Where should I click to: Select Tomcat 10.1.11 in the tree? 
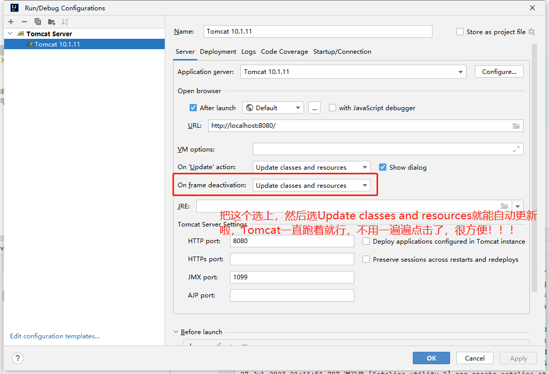tap(84, 44)
